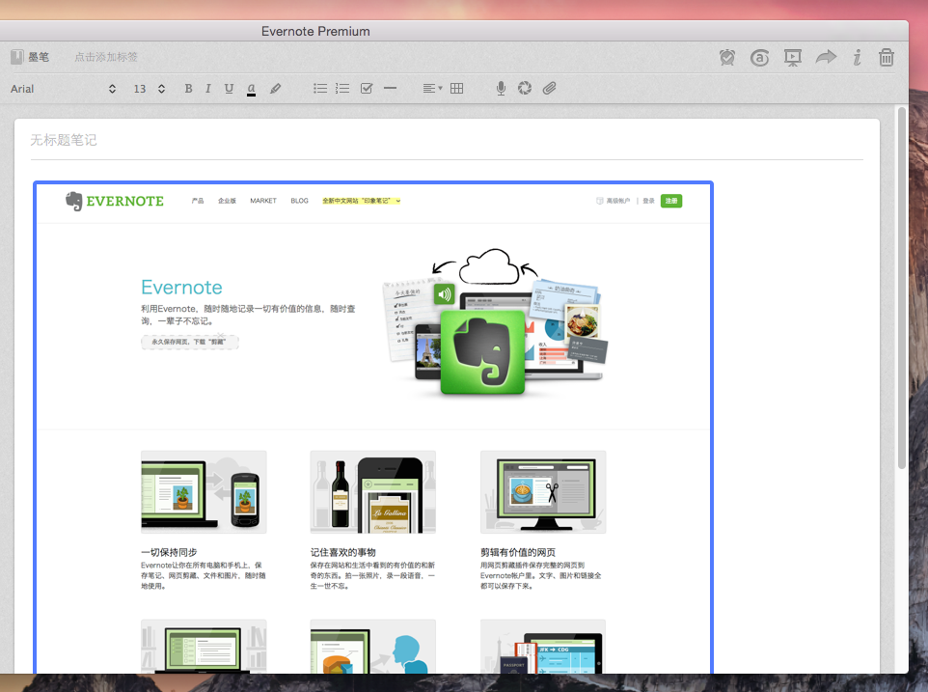Open the MARKET nav item

point(263,201)
